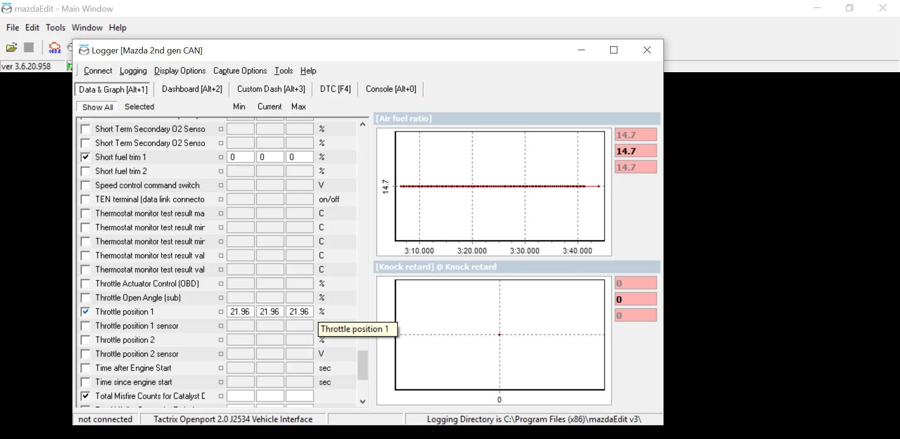Click the parameter list scroll up arrow

tap(362, 125)
